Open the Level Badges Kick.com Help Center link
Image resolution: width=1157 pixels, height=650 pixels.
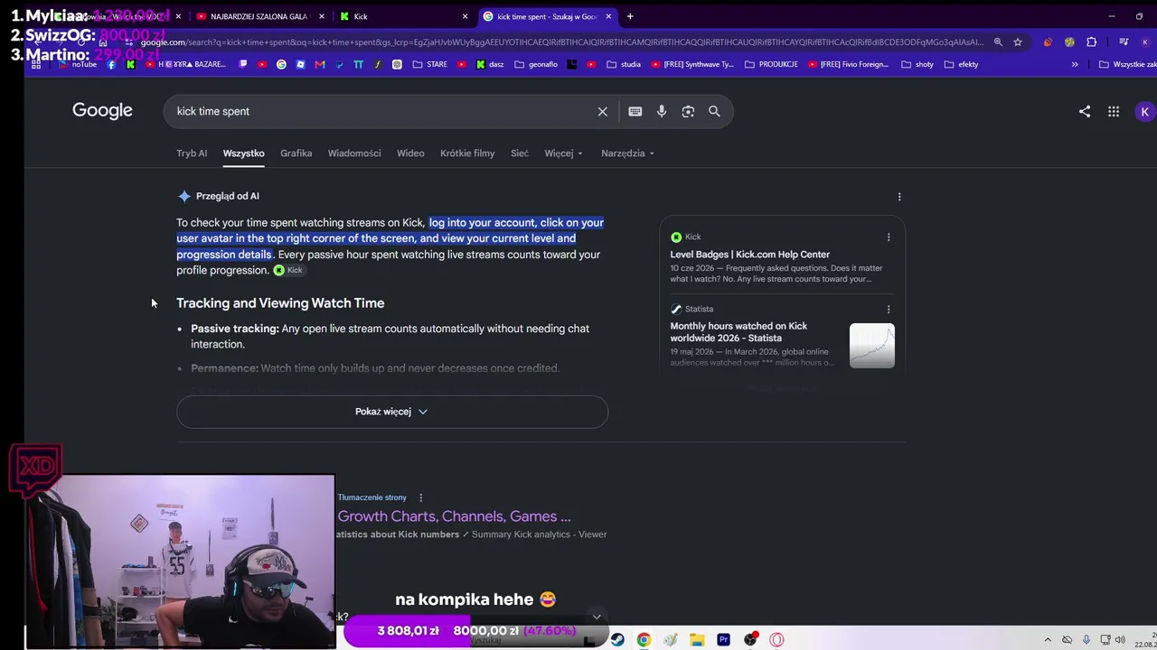(x=749, y=255)
